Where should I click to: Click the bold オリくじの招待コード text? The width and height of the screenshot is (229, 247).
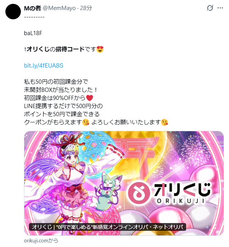tap(56, 49)
